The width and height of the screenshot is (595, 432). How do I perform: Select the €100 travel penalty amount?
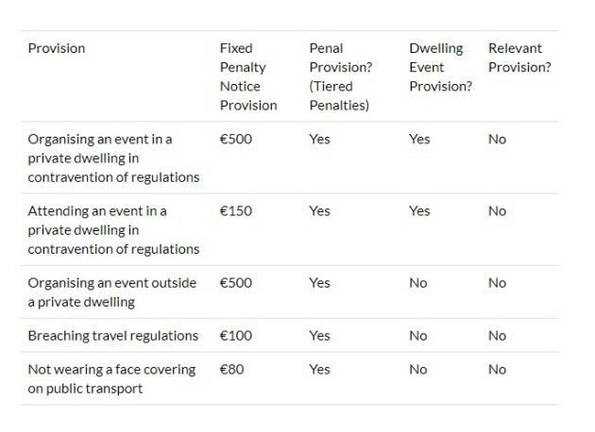point(236,336)
